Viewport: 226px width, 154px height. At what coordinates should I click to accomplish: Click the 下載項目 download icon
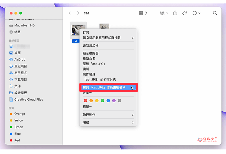tap(11, 79)
